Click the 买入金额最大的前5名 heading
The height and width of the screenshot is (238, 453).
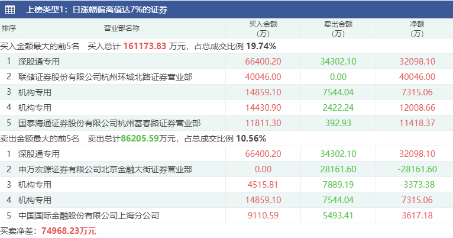(40, 46)
